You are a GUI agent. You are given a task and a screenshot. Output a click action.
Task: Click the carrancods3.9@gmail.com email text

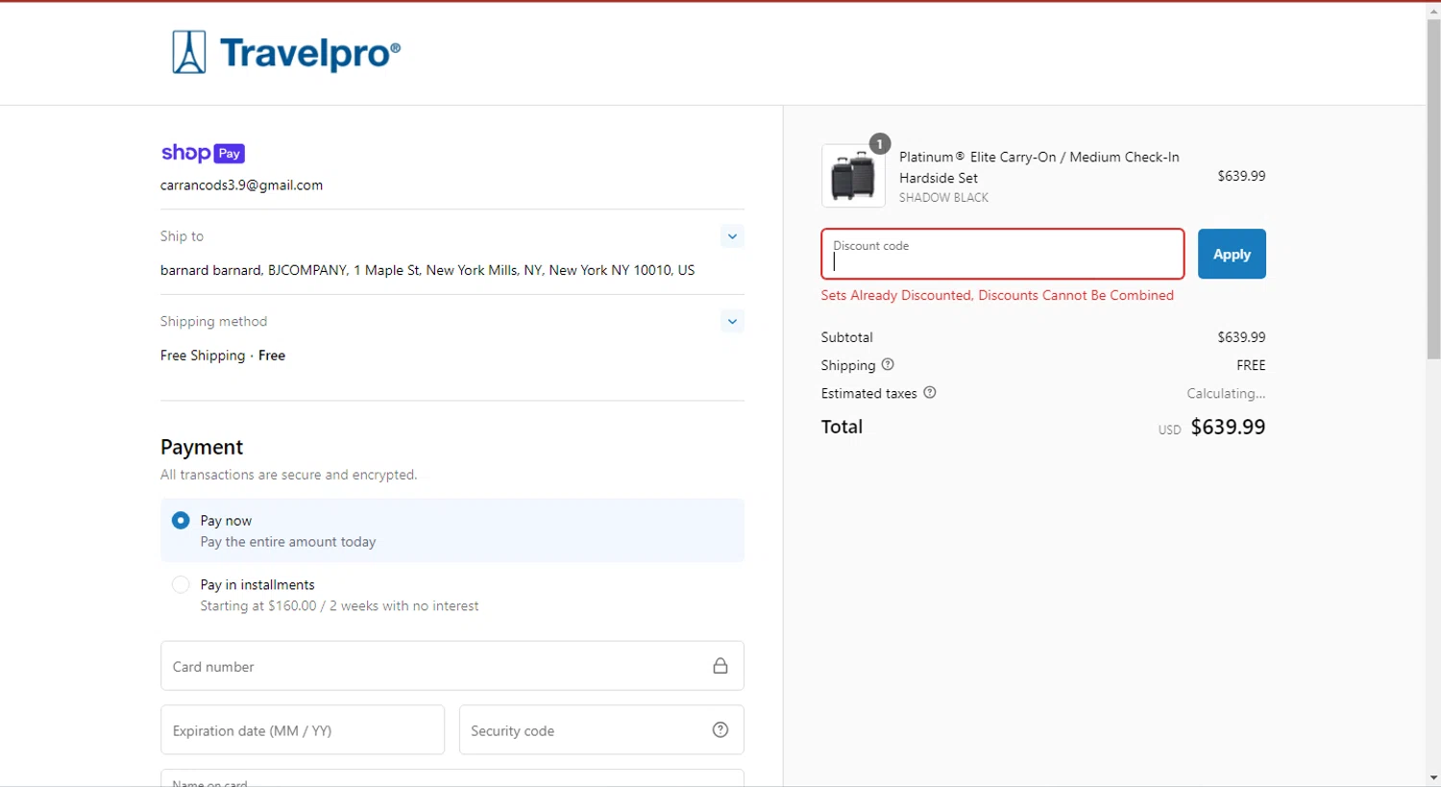(x=241, y=185)
